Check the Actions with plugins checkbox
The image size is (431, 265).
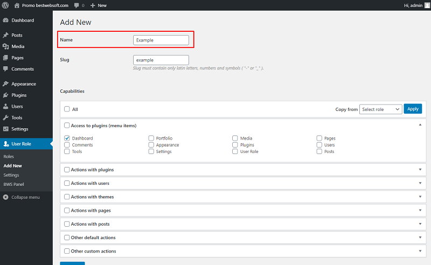[x=67, y=170]
